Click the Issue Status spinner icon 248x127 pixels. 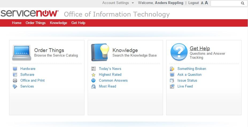coord(172,80)
